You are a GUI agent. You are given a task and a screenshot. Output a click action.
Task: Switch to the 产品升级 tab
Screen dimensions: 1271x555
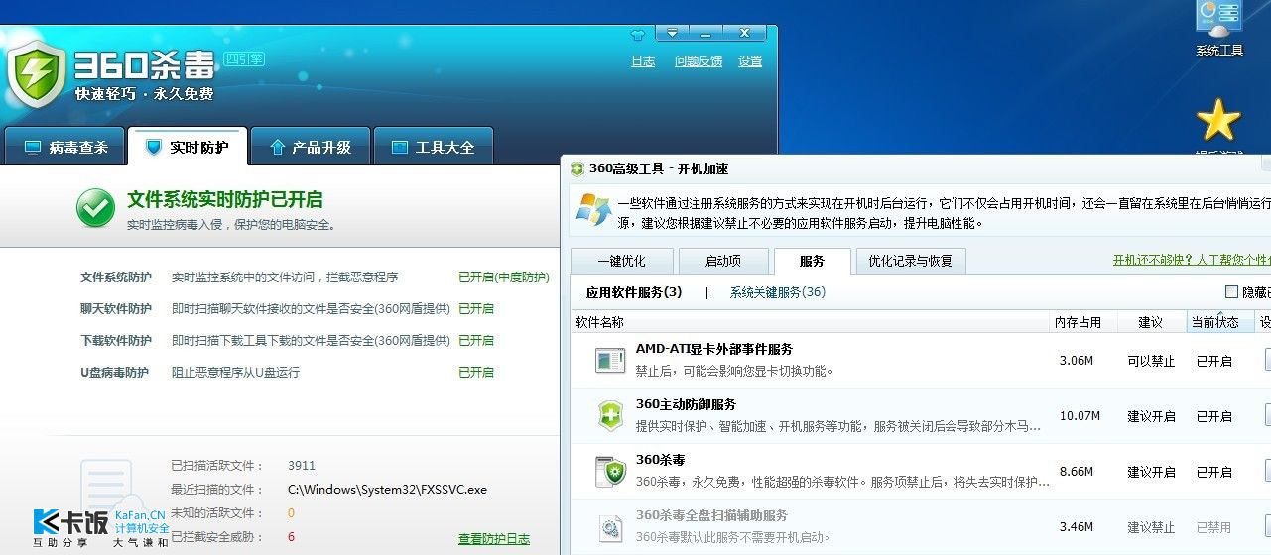coord(311,147)
